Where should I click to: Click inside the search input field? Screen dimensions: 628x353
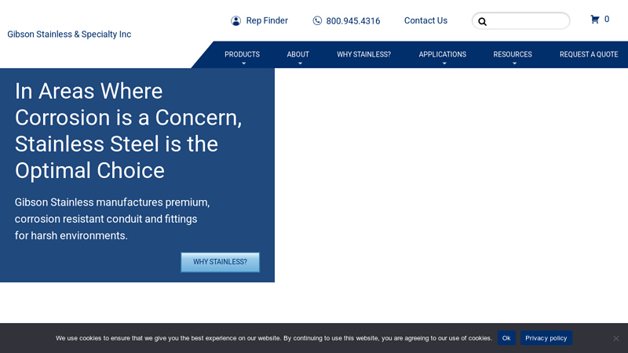coord(528,21)
